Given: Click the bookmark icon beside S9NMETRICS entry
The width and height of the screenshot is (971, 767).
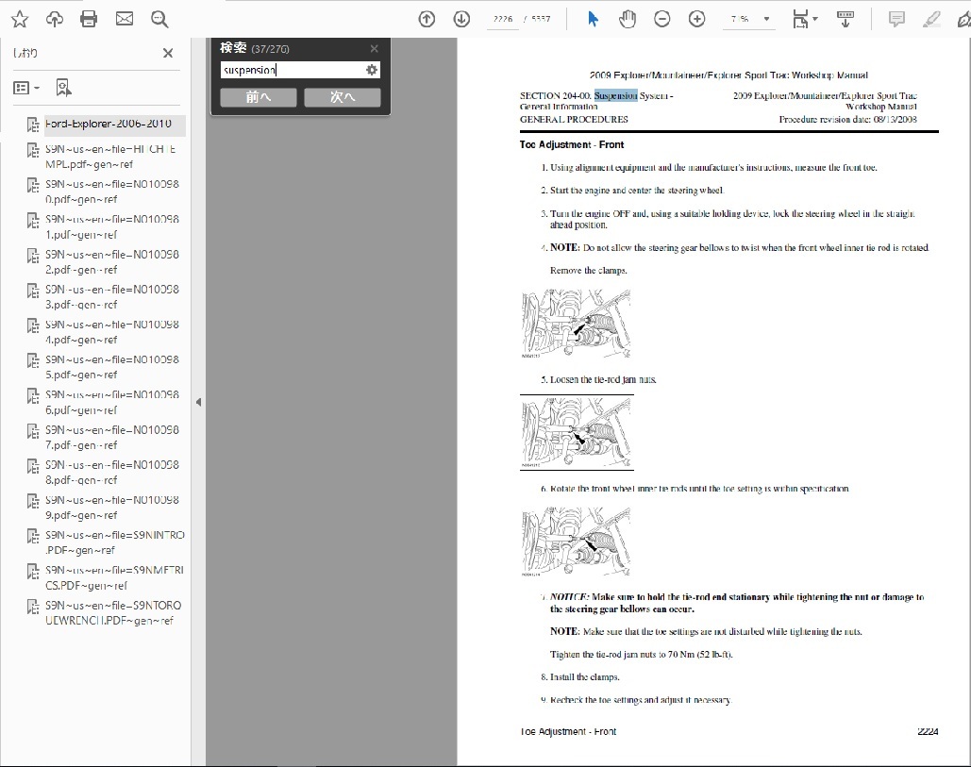Looking at the screenshot, I should 33,572.
